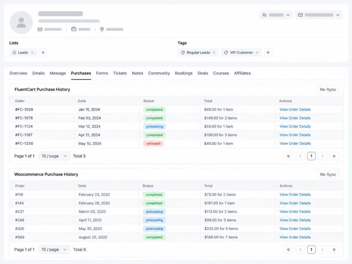
Task: Jump to first page in Woocommerce pagination
Action: [x=288, y=250]
